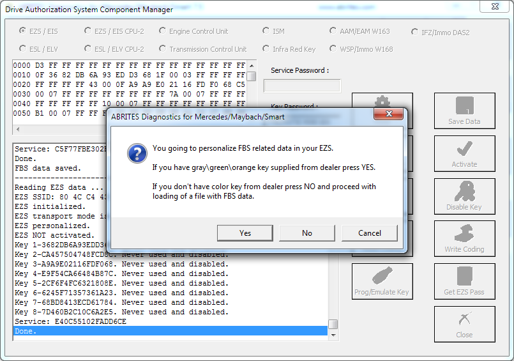Close the Component Manager window

pos(495,6)
